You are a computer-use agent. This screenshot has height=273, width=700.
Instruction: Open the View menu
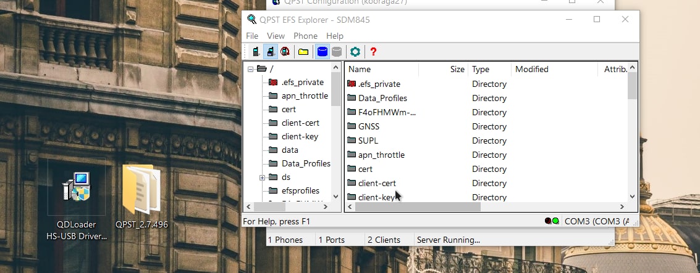(x=276, y=36)
